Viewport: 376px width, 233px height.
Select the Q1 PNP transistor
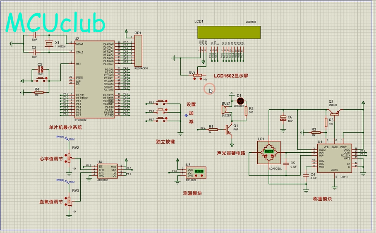pos(229,130)
